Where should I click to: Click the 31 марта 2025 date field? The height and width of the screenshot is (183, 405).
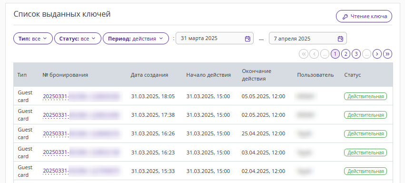[214, 38]
